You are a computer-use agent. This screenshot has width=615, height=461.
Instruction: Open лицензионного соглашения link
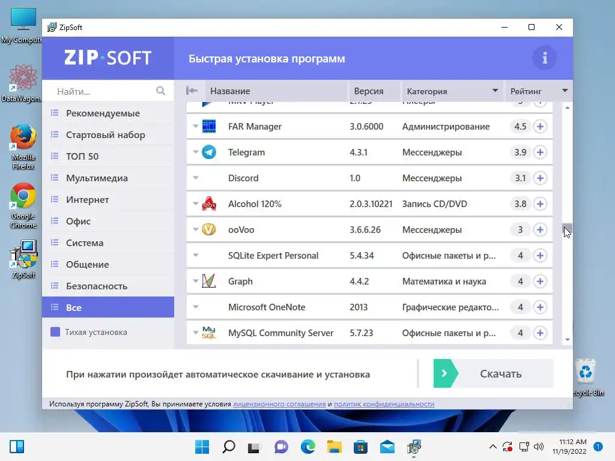(x=279, y=404)
